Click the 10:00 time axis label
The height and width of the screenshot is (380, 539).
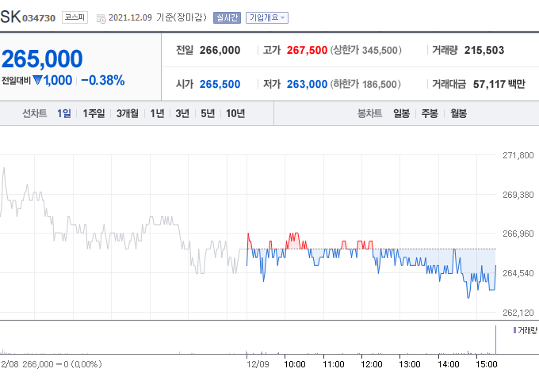point(295,364)
